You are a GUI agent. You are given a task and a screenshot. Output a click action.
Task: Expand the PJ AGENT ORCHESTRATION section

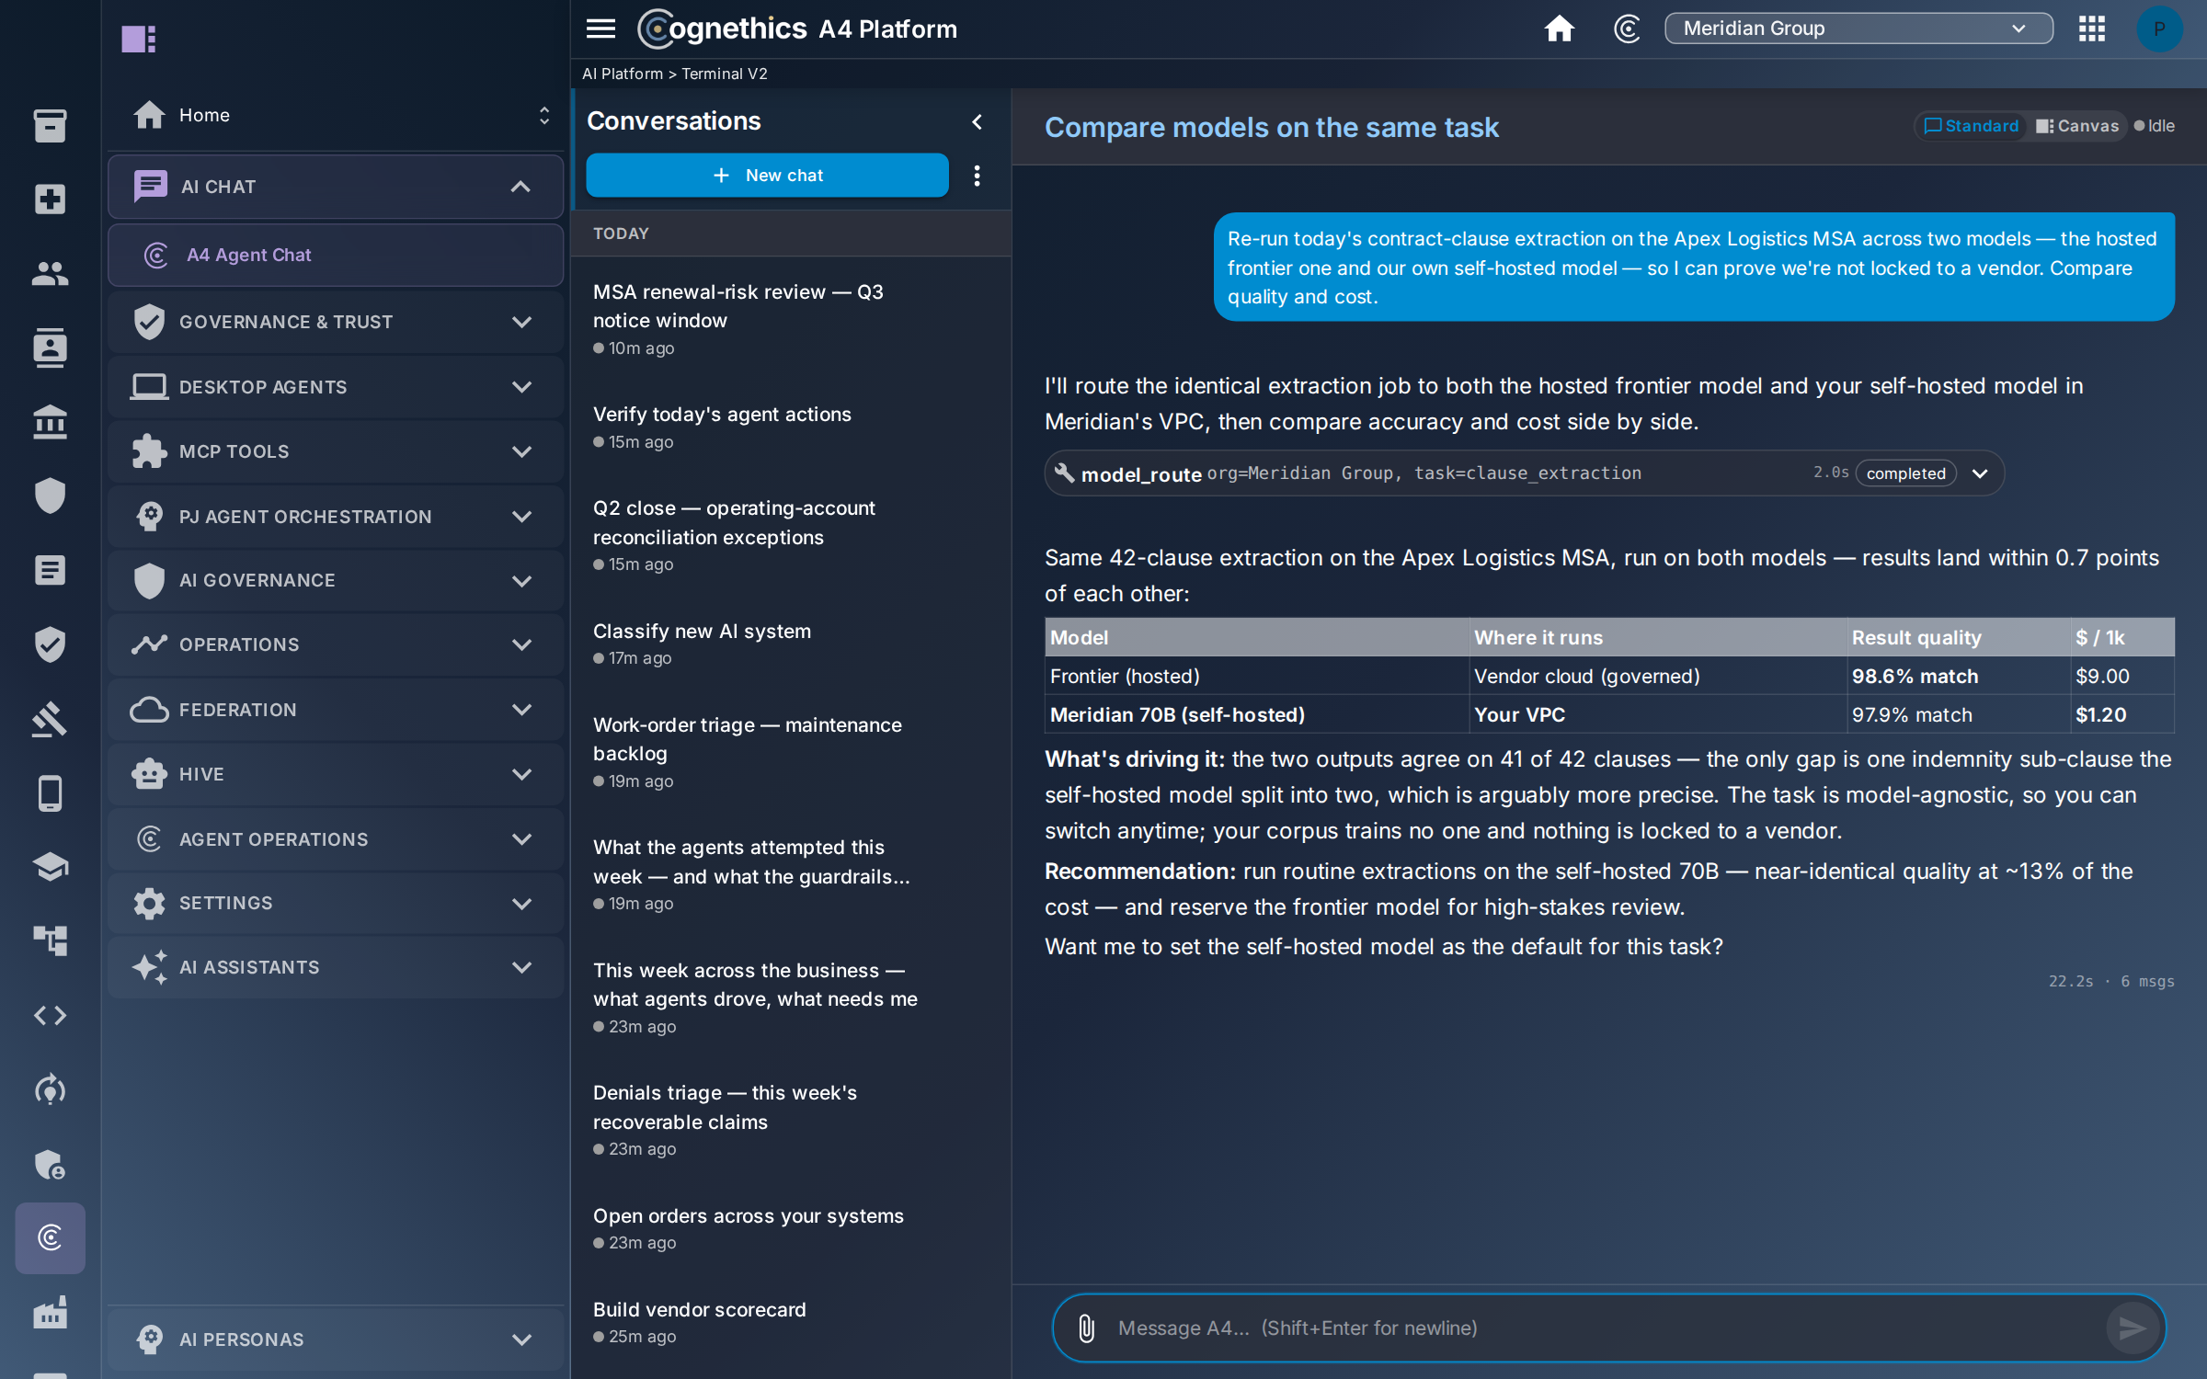click(x=336, y=517)
